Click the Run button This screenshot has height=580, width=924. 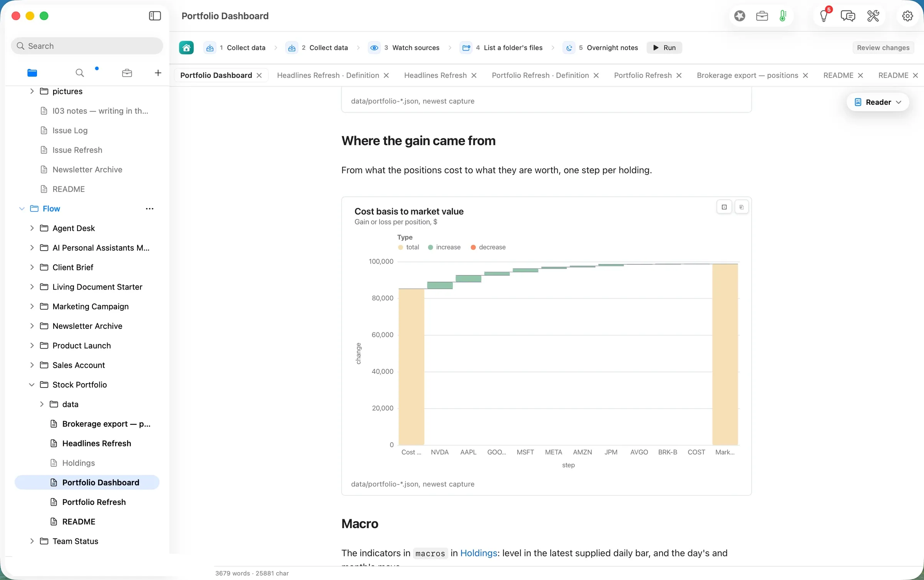tap(665, 48)
